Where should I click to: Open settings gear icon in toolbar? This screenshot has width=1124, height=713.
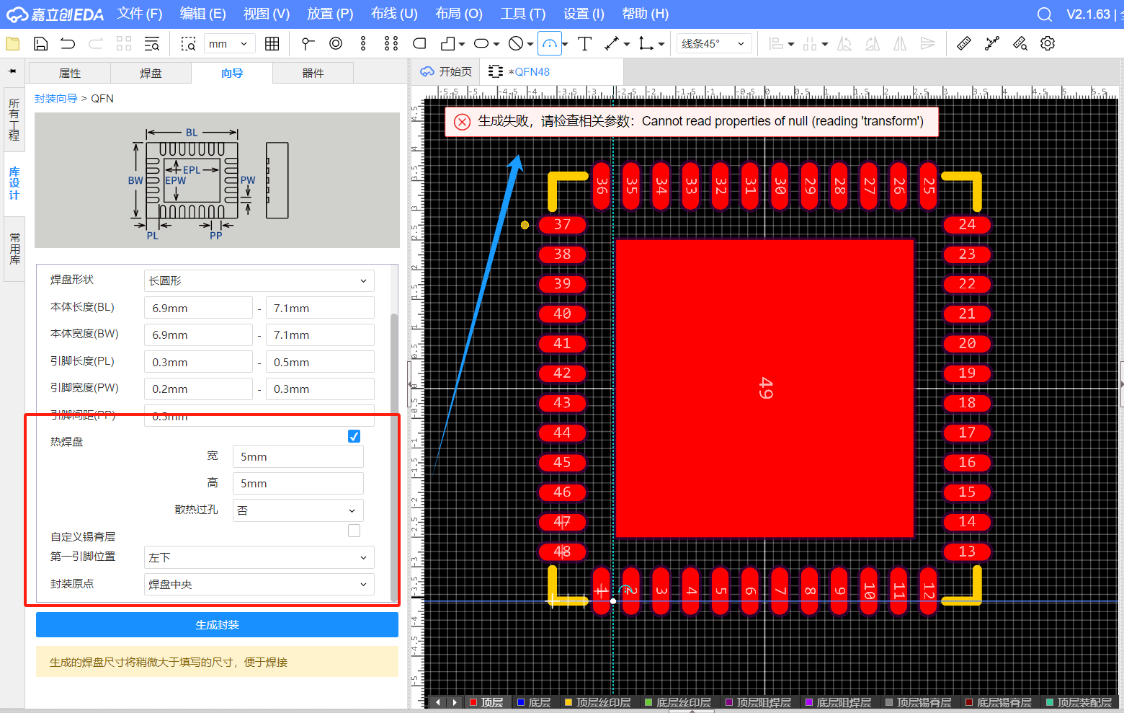1047,44
